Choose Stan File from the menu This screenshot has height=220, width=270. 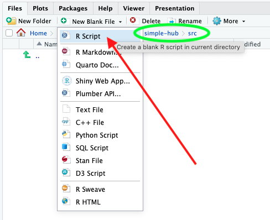pos(100,161)
